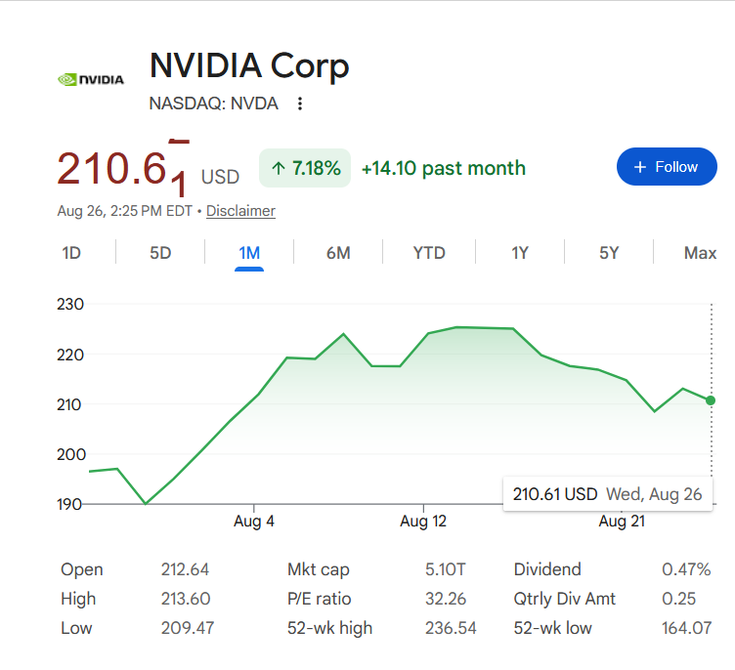Open the Disclaimer link

coord(240,211)
